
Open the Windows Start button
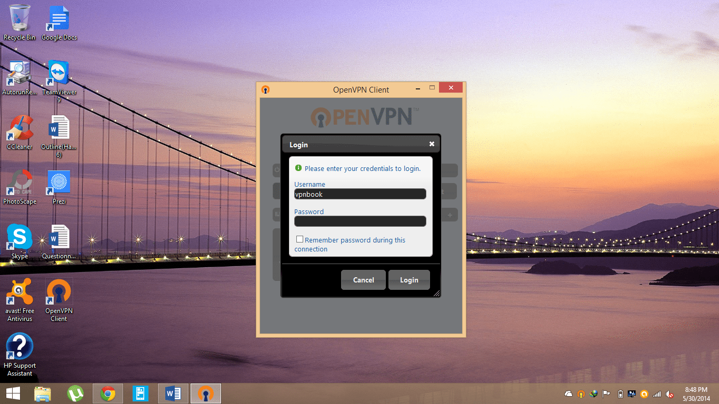point(13,393)
